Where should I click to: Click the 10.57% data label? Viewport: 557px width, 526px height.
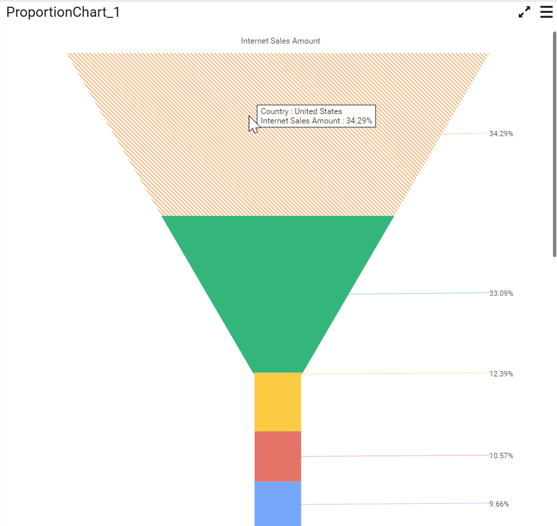click(x=501, y=456)
